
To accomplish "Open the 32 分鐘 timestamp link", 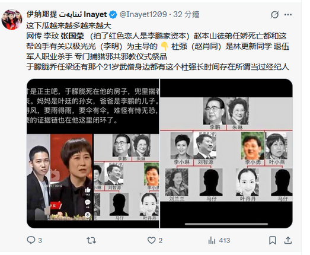I will click(x=186, y=14).
